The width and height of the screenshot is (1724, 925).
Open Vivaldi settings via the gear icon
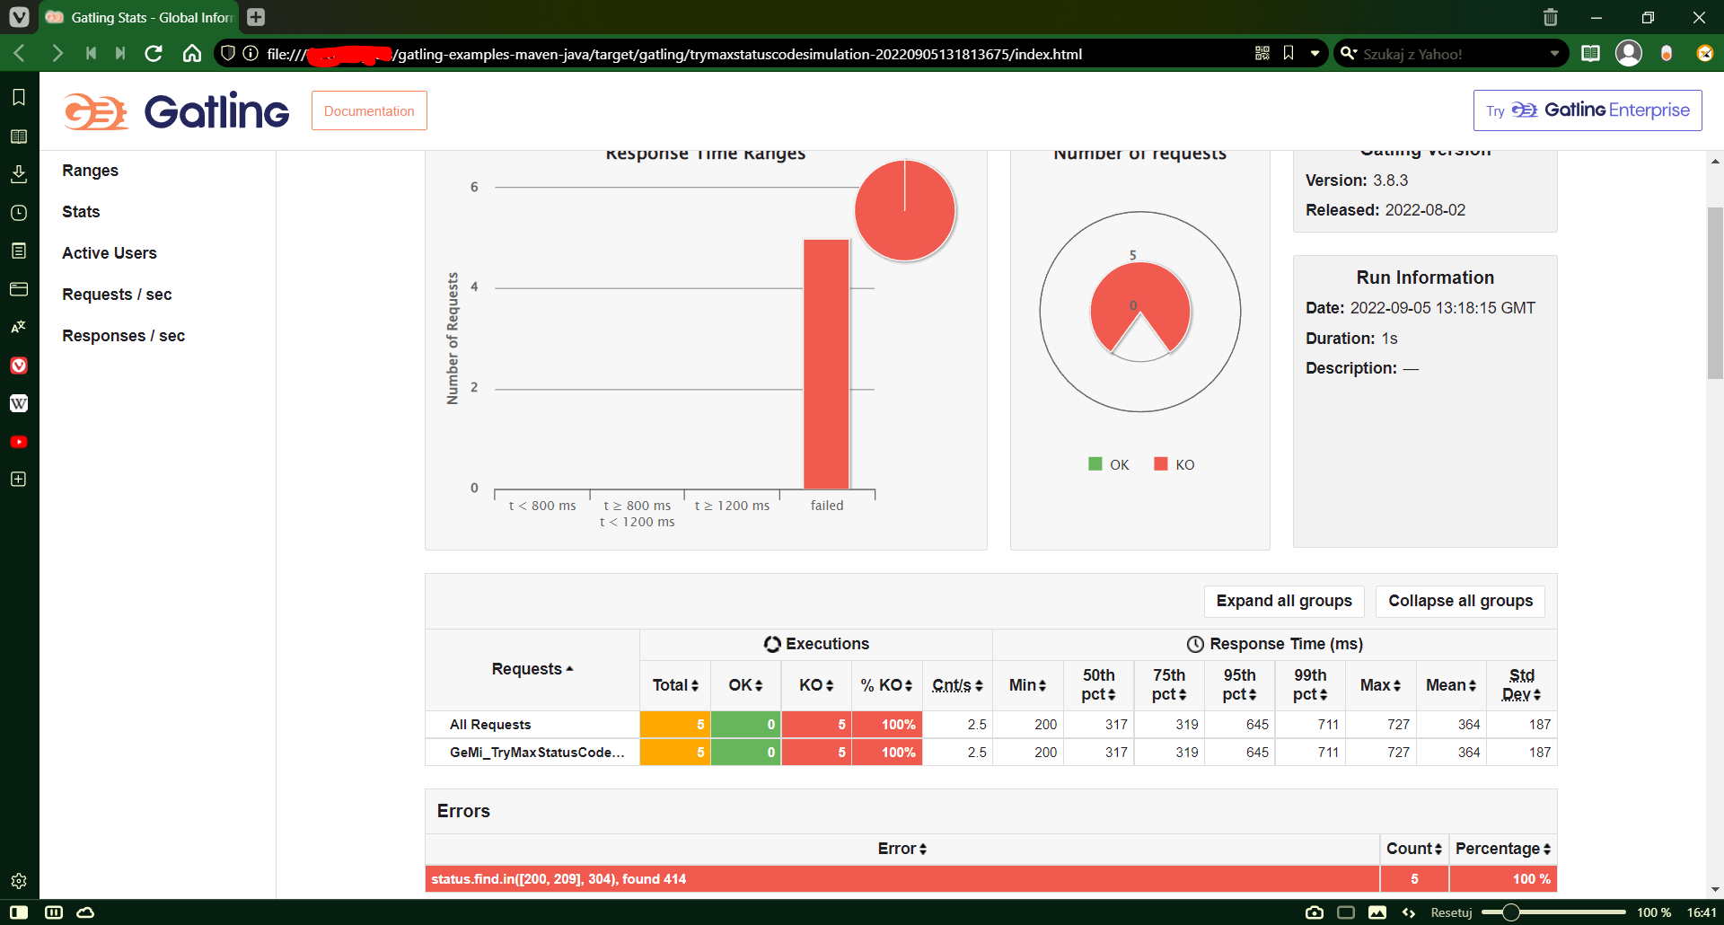pyautogui.click(x=18, y=881)
